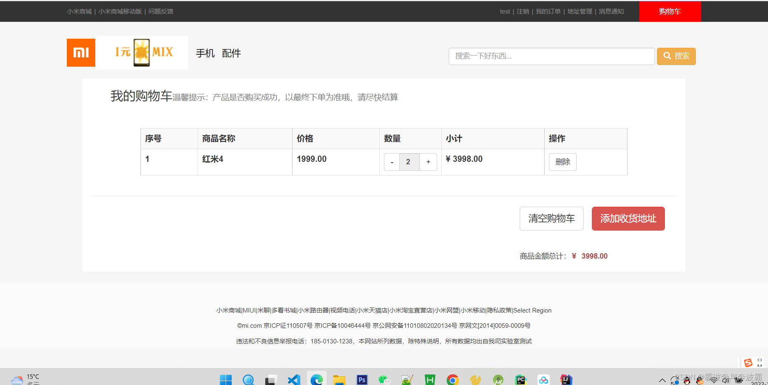
Task: Open 消息通知 notifications
Action: [x=611, y=12]
